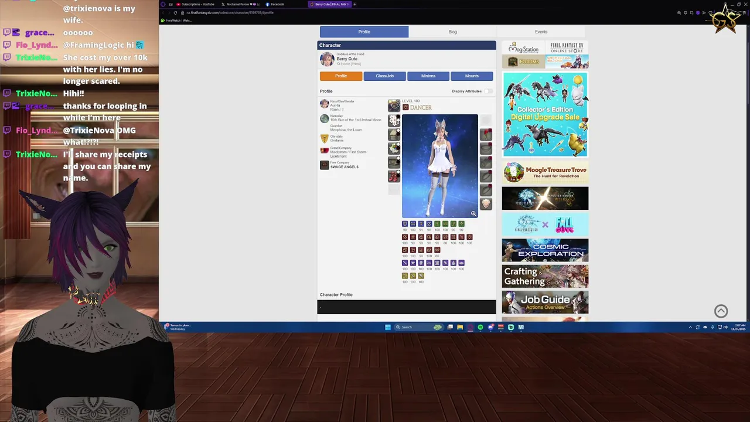Click the orange Profile button

pyautogui.click(x=341, y=76)
